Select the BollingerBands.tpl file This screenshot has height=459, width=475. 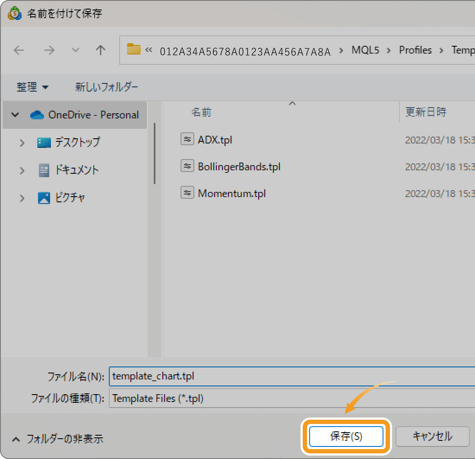pyautogui.click(x=239, y=167)
